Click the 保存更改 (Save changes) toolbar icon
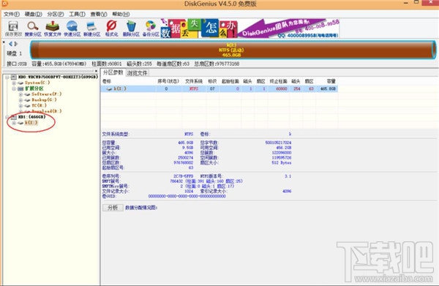The image size is (439, 286). [13, 29]
